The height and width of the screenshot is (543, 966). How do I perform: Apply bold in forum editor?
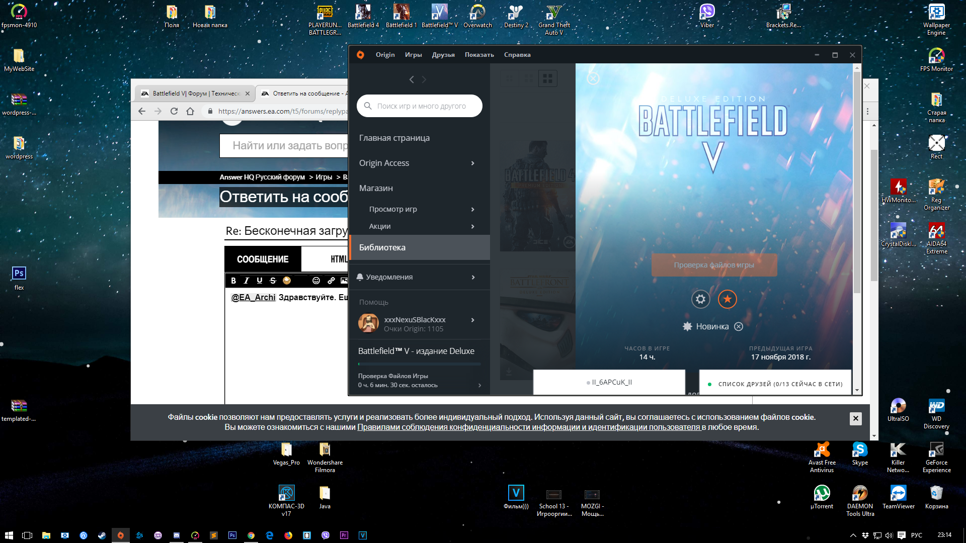coord(233,281)
